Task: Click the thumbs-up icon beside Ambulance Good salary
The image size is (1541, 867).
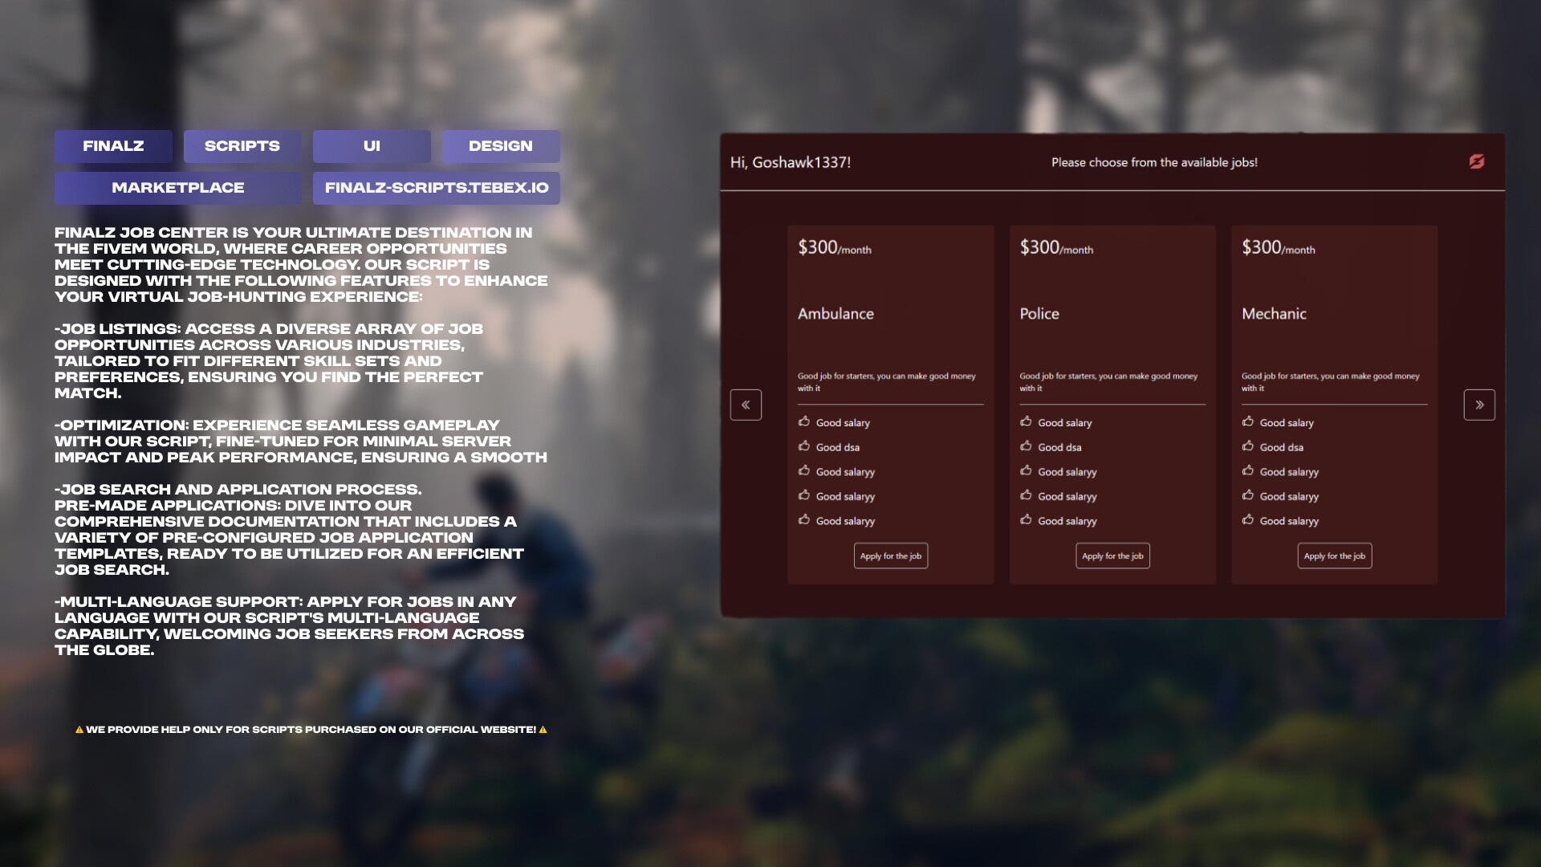Action: tap(804, 421)
